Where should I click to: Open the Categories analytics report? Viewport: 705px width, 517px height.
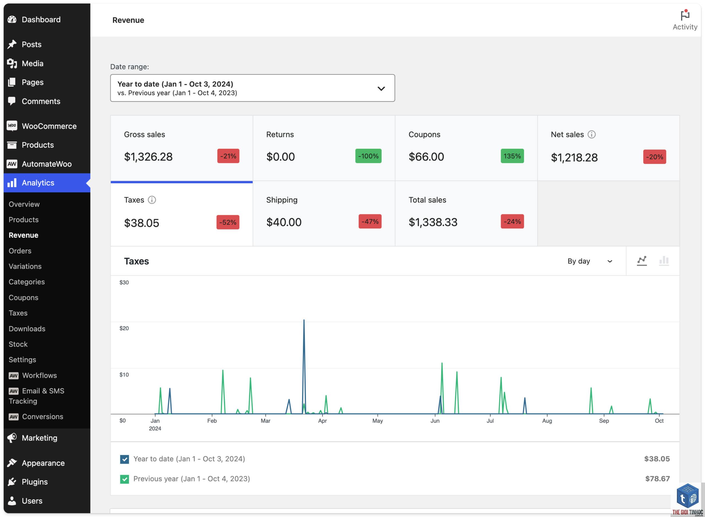click(x=27, y=282)
